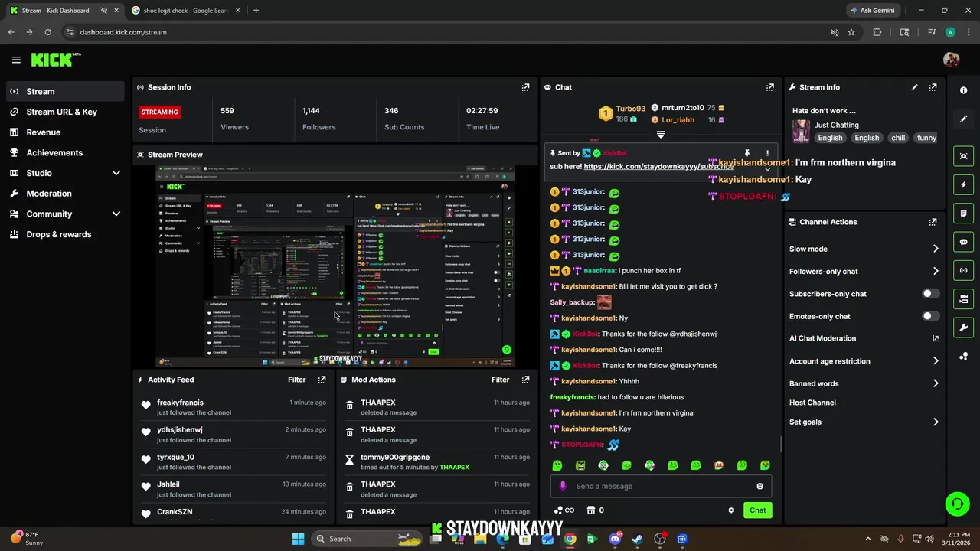Viewport: 980px width, 551px height.
Task: Click THAAPEX name in timed-out entry
Action: coord(454,467)
